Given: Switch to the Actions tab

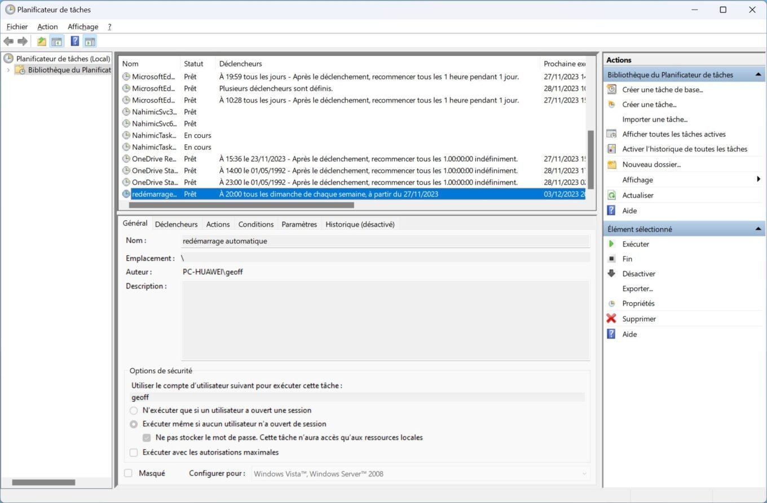Looking at the screenshot, I should coord(218,224).
